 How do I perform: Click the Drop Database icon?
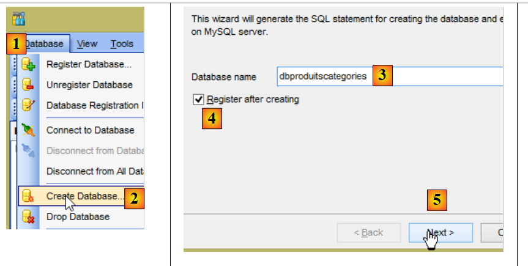[28, 216]
